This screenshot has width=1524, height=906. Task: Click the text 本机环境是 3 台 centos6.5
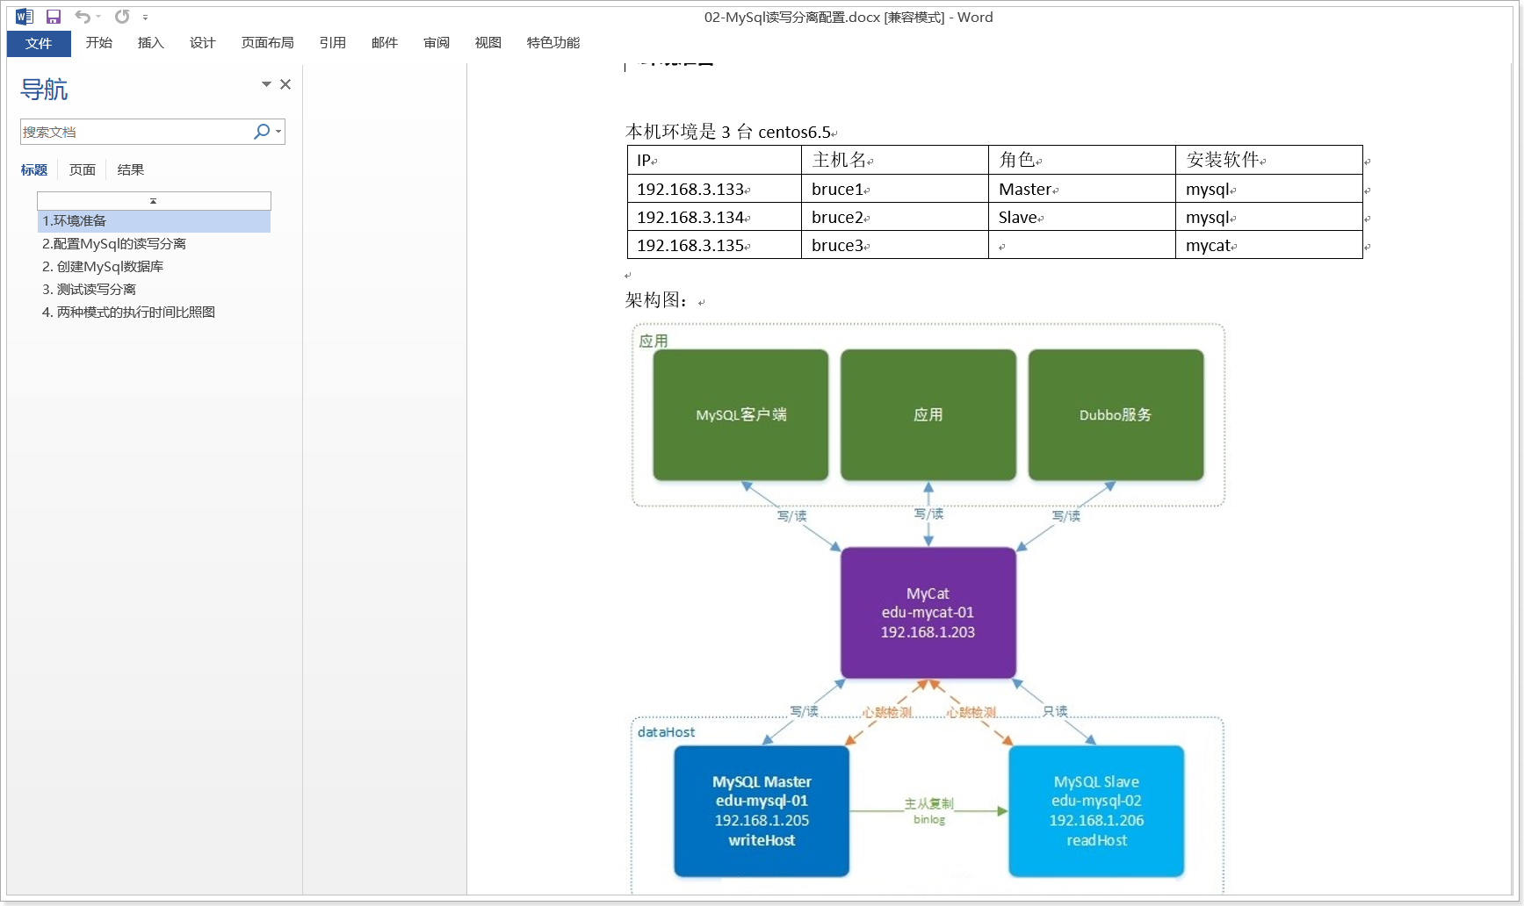point(728,132)
